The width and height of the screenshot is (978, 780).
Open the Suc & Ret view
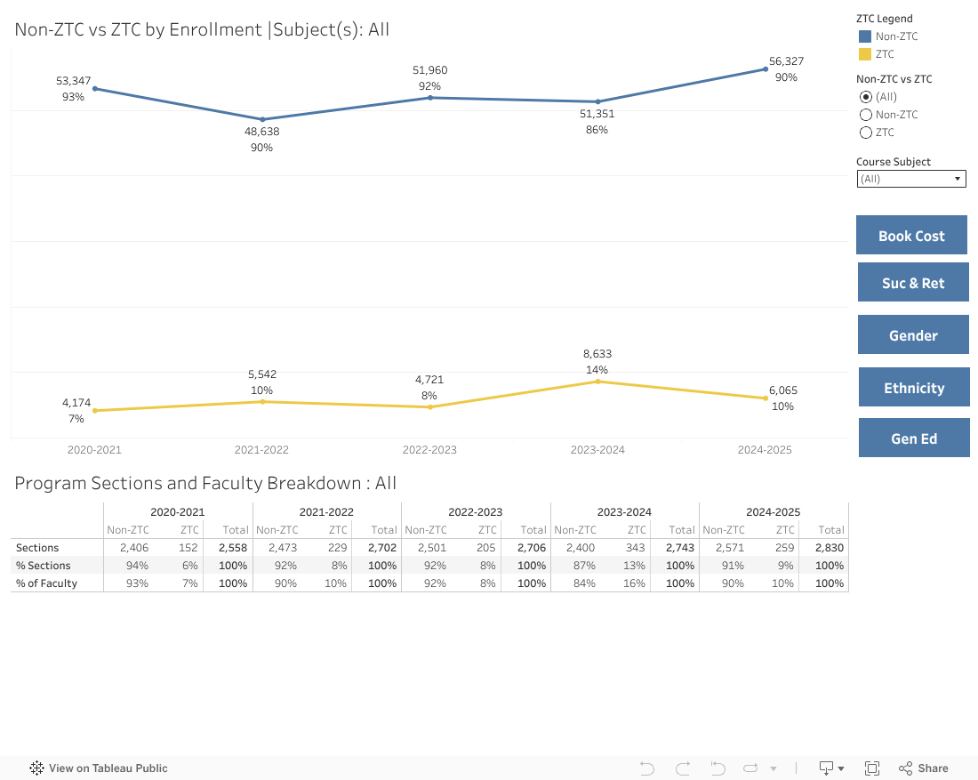point(913,282)
